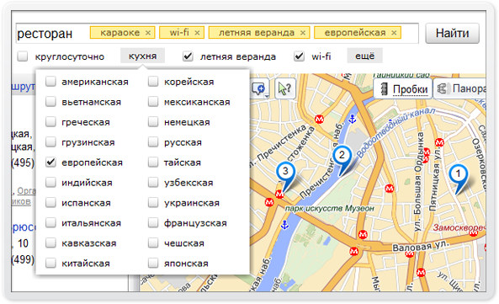The height and width of the screenshot is (304, 499).
Task: Collapse the кухня dropdown
Action: pos(142,56)
